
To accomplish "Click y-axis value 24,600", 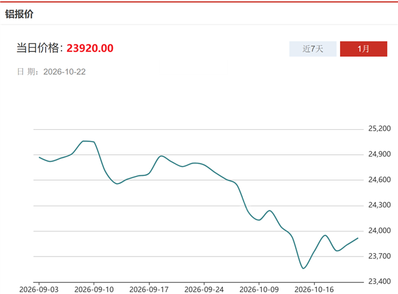I will click(x=379, y=179).
